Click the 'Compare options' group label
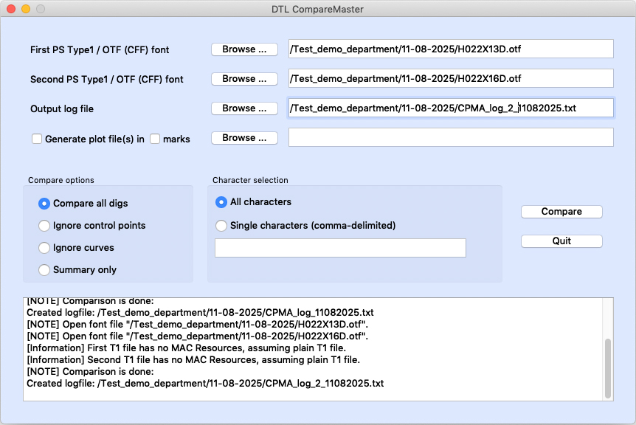 [61, 180]
